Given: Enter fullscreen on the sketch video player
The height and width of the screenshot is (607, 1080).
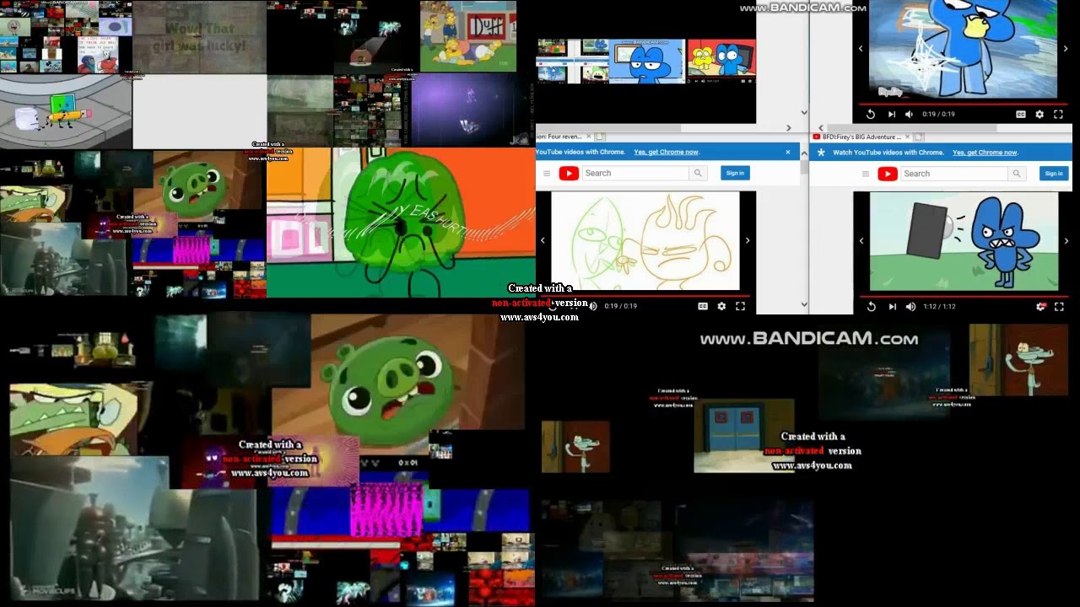Looking at the screenshot, I should (740, 306).
